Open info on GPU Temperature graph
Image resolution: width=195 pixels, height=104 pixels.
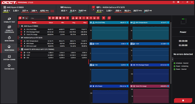click(168, 23)
